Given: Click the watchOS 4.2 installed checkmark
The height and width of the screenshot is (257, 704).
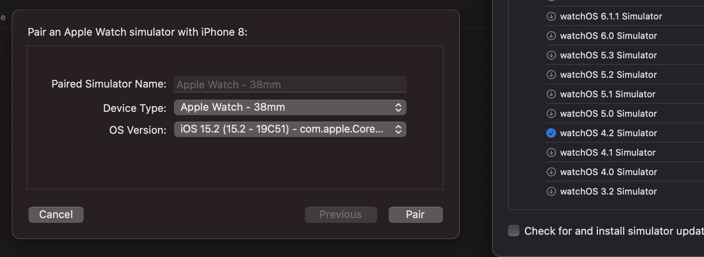Looking at the screenshot, I should 551,133.
